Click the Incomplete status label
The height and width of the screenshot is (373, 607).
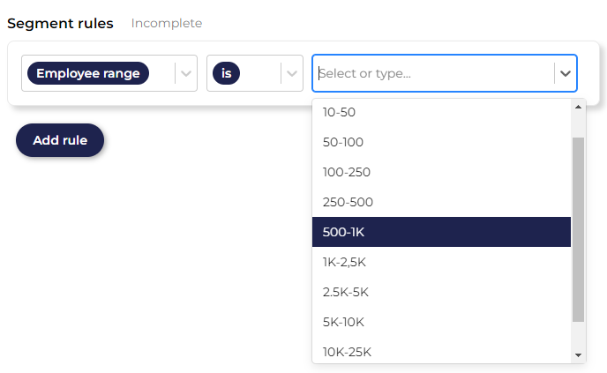[167, 23]
